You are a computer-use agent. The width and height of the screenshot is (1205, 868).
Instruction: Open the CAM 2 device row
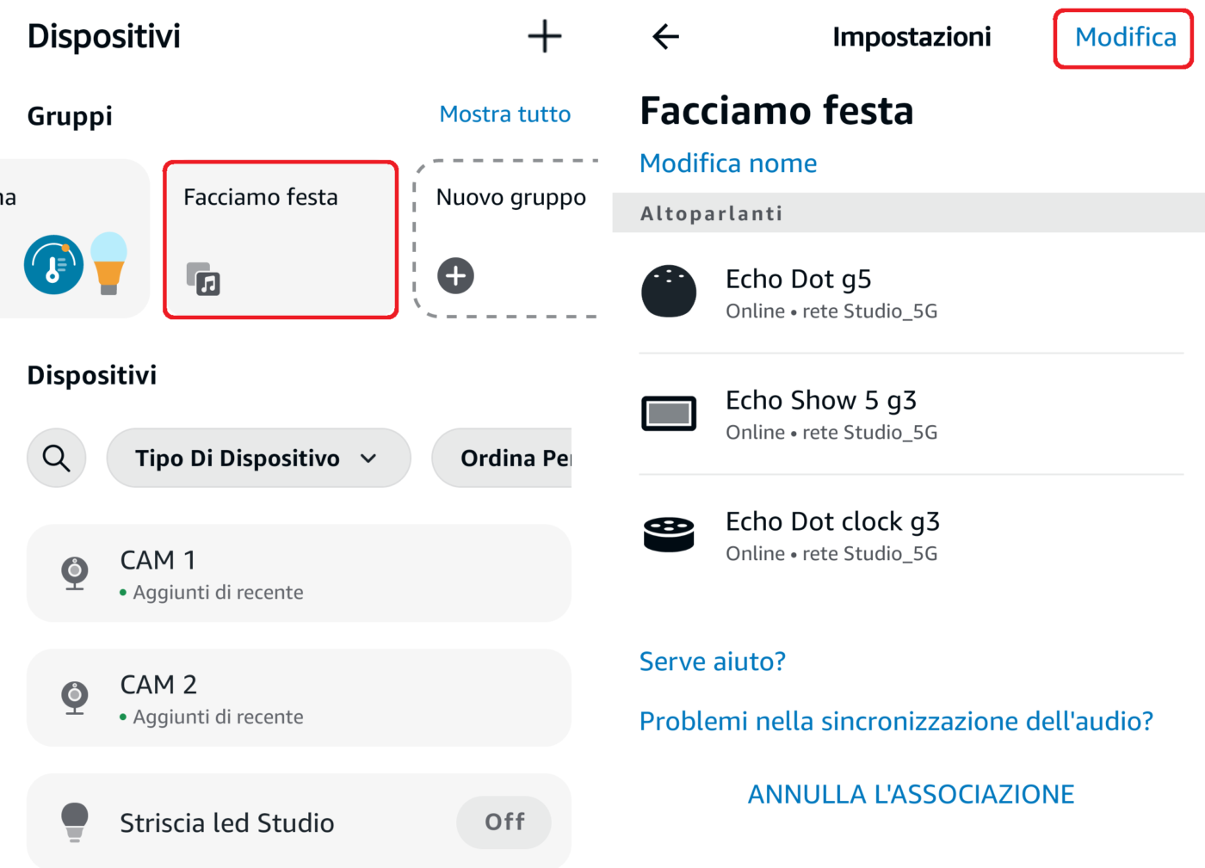click(x=299, y=698)
